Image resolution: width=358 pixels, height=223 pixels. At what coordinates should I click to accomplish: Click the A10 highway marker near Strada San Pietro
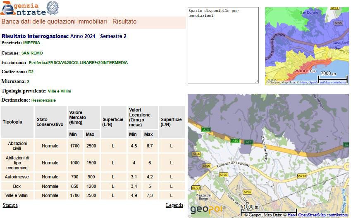(x=248, y=142)
